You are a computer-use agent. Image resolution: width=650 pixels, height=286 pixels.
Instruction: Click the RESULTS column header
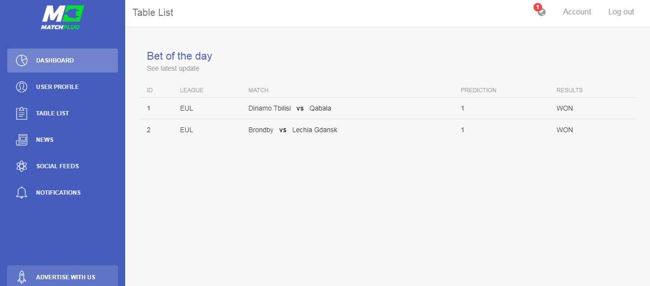click(570, 90)
